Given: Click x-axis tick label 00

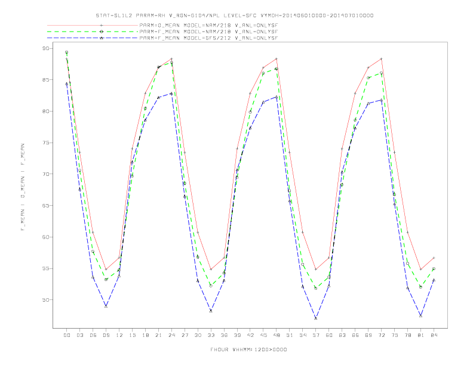Looking at the screenshot, I should [x=67, y=335].
